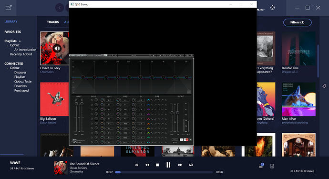
Task: Open the preset name field in Q10 toolbar
Action: tap(134, 55)
